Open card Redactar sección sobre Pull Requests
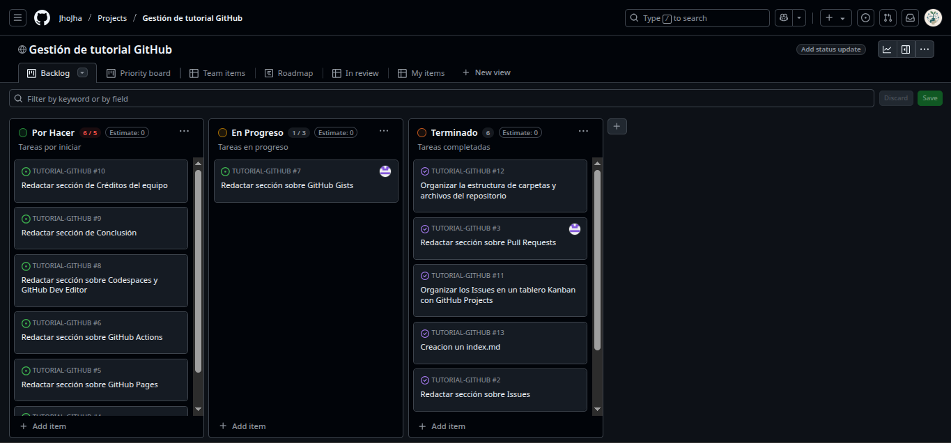The height and width of the screenshot is (443, 951). click(488, 242)
